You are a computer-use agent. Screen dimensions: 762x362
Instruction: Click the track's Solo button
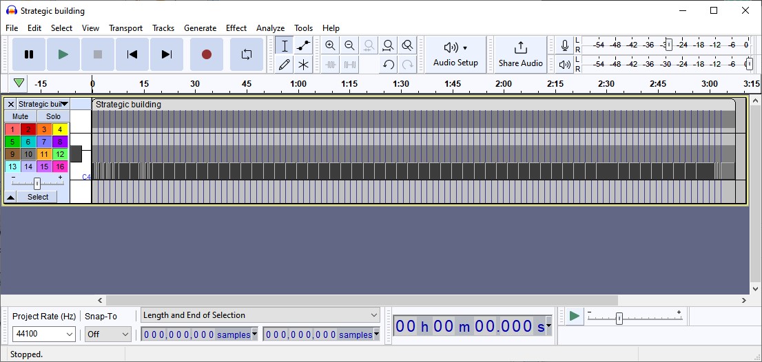53,116
